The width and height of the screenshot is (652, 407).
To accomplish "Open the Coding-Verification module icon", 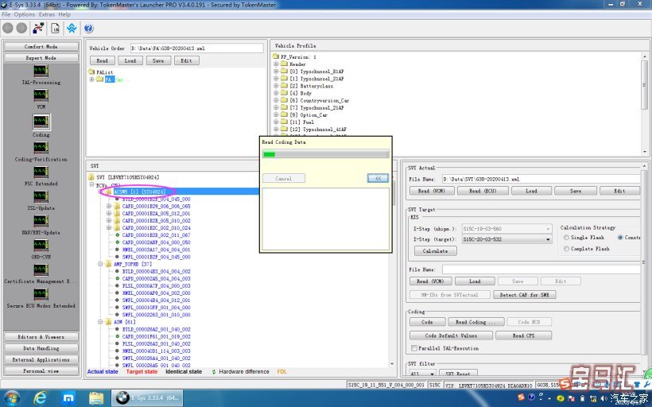I will point(41,148).
